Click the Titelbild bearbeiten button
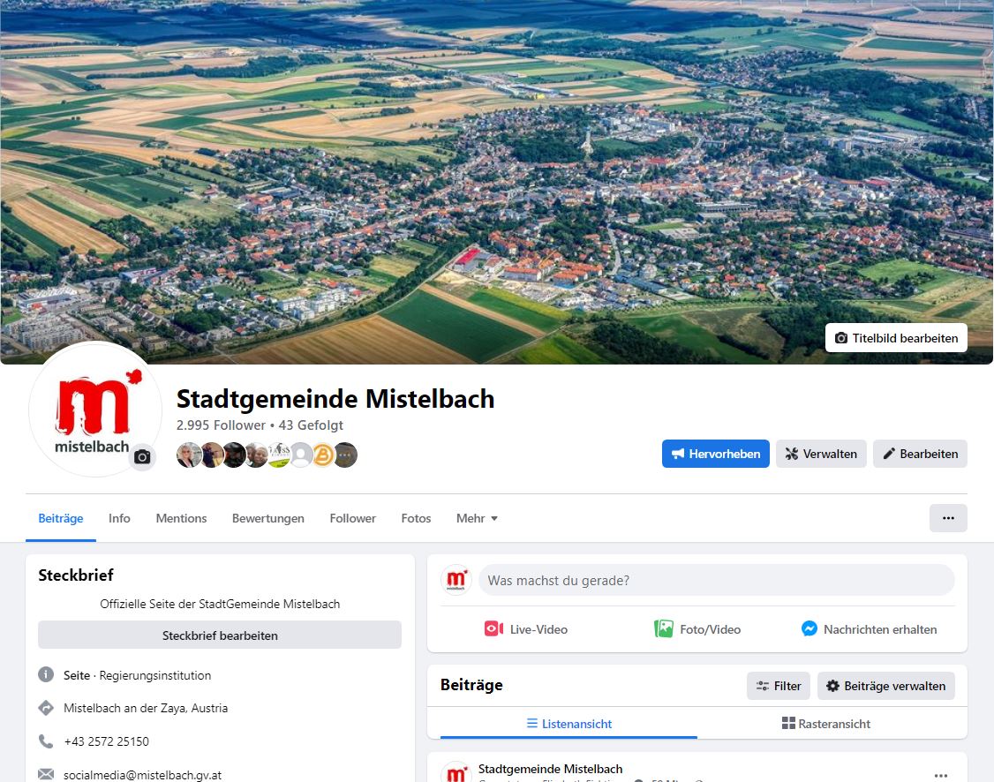Image resolution: width=994 pixels, height=782 pixels. tap(896, 338)
